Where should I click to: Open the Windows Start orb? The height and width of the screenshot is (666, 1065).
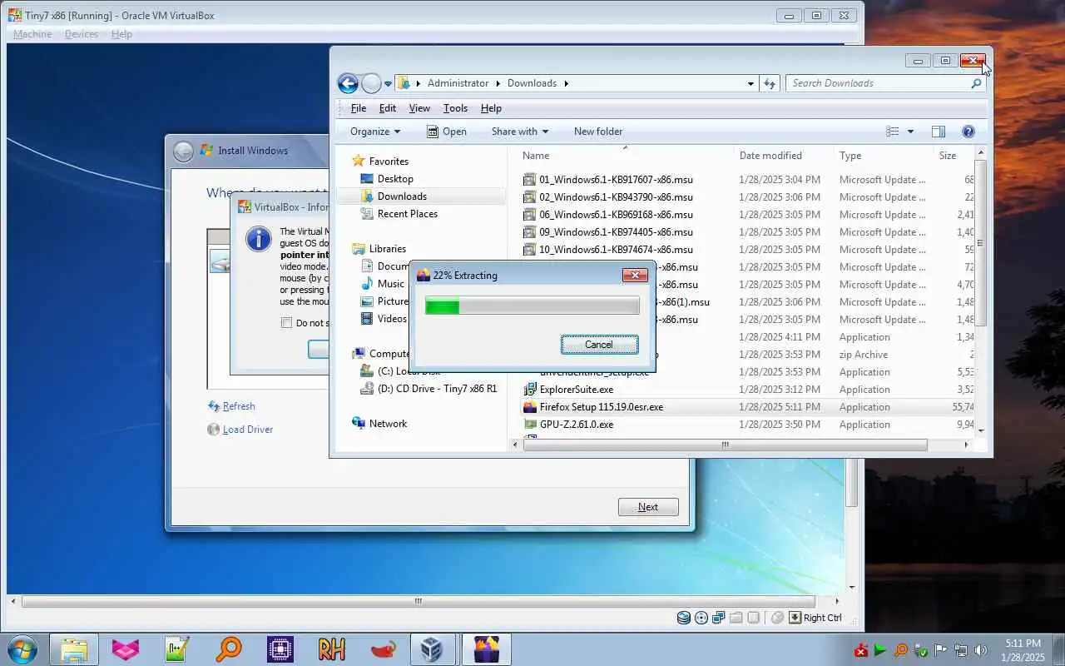tap(22, 649)
